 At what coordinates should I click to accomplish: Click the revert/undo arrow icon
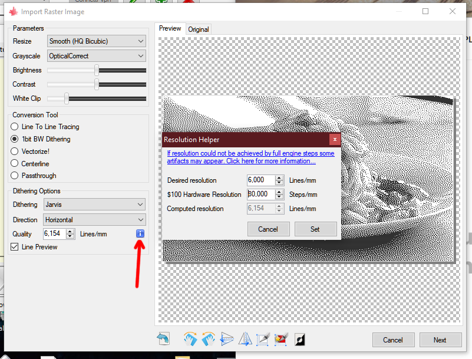coord(163,339)
